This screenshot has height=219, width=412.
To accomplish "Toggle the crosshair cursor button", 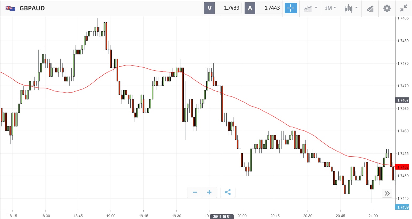I will (291, 8).
